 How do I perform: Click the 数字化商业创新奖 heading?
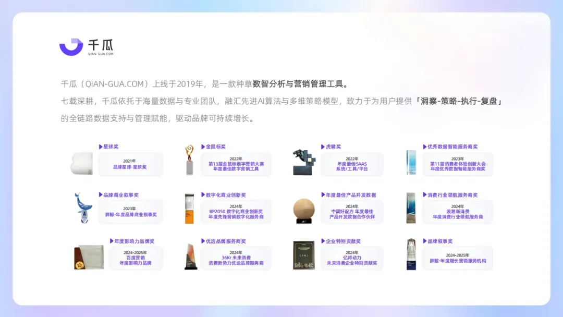(x=223, y=195)
